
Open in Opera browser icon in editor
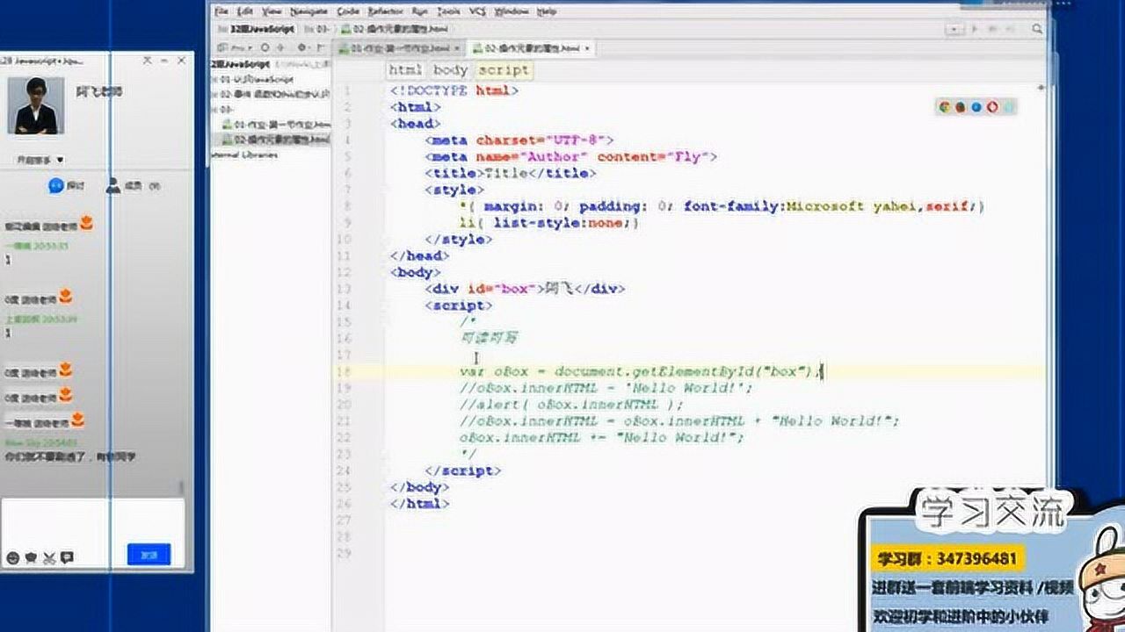(992, 108)
